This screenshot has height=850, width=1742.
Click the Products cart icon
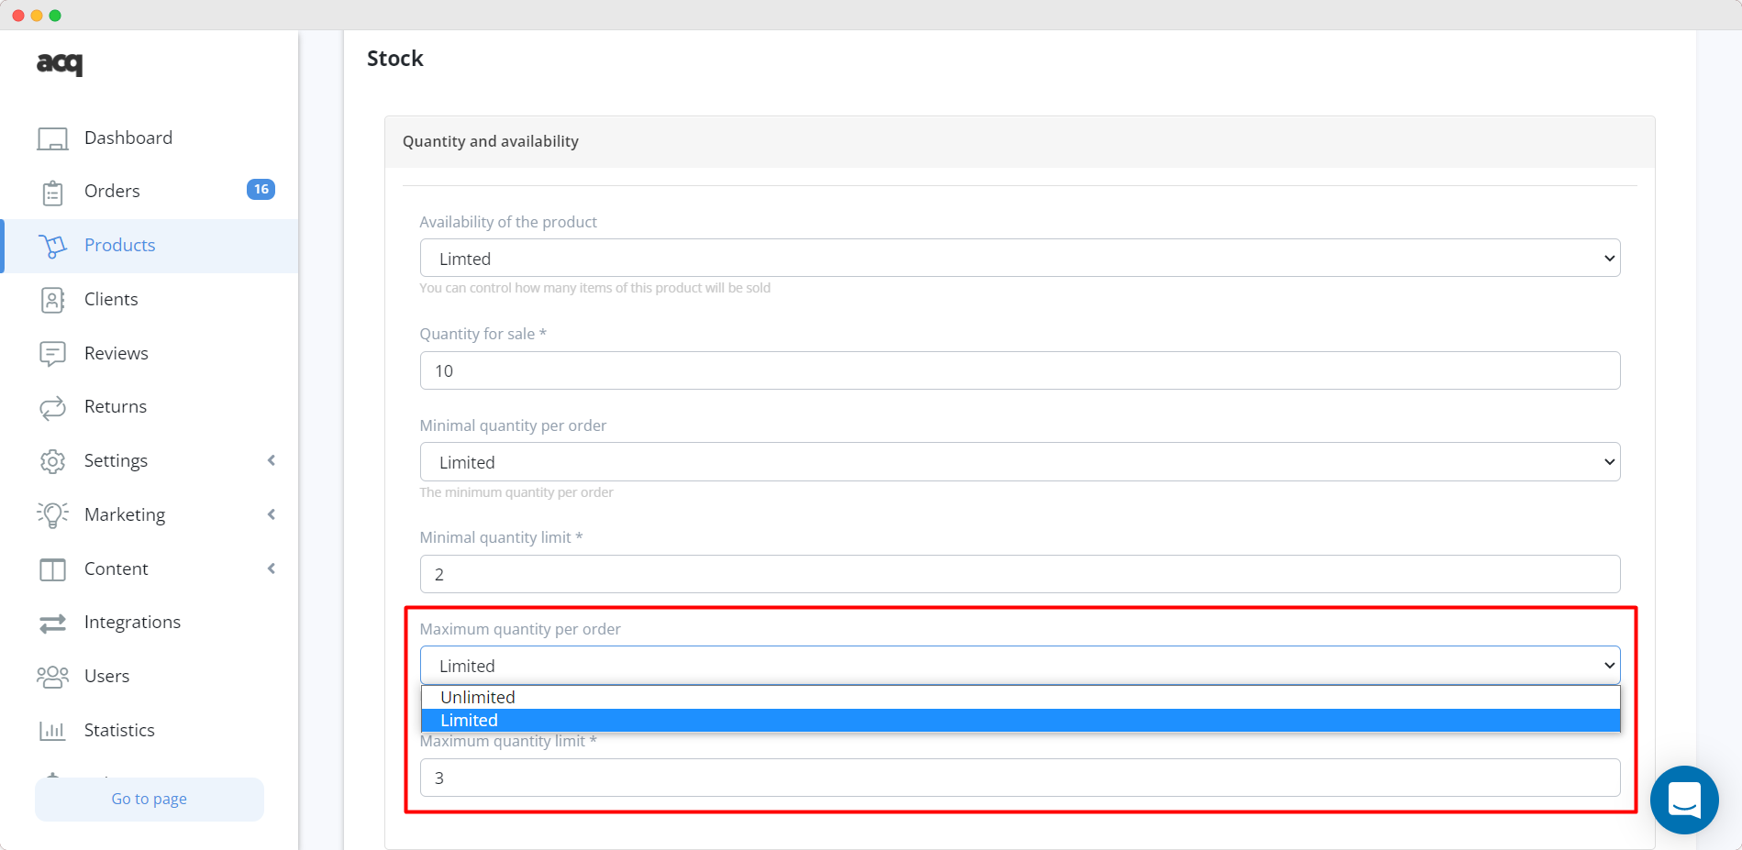52,246
